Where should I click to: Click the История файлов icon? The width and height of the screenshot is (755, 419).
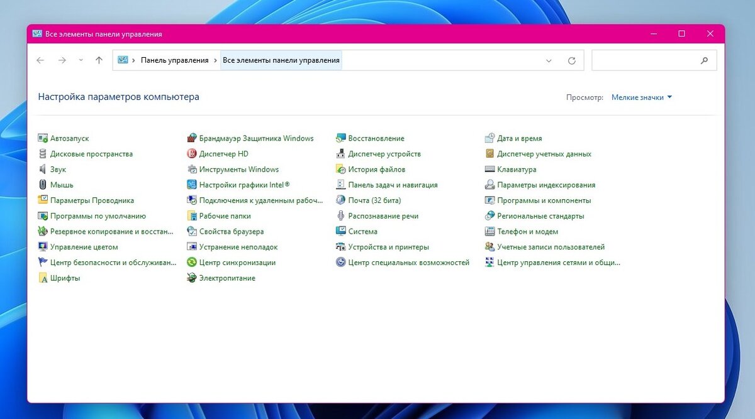(341, 170)
